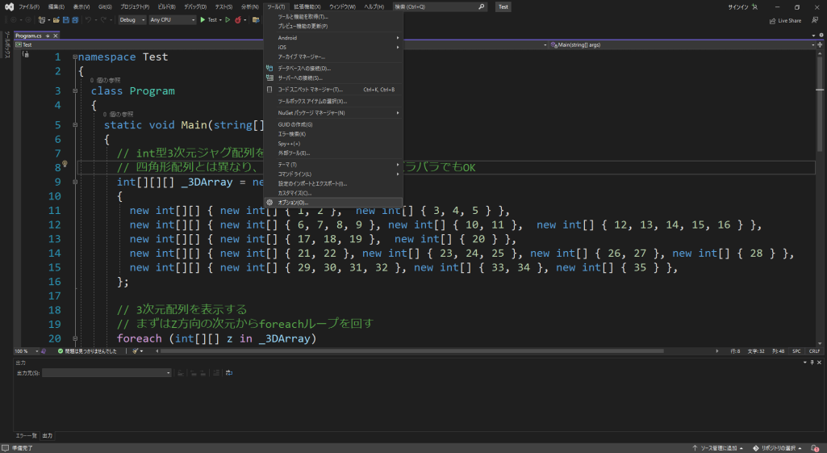
Task: Click the Find in Files folder icon
Action: (x=256, y=20)
